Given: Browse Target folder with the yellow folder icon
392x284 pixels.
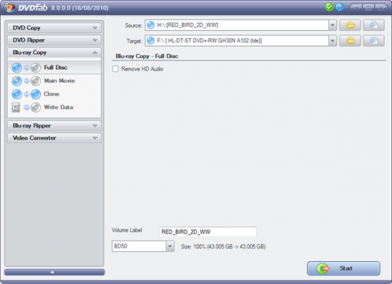Looking at the screenshot, I should pos(350,41).
